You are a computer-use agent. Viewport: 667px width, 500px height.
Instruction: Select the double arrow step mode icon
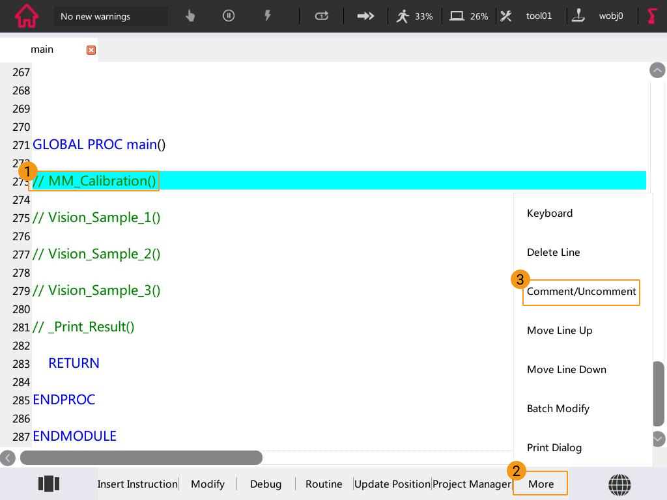pos(366,16)
